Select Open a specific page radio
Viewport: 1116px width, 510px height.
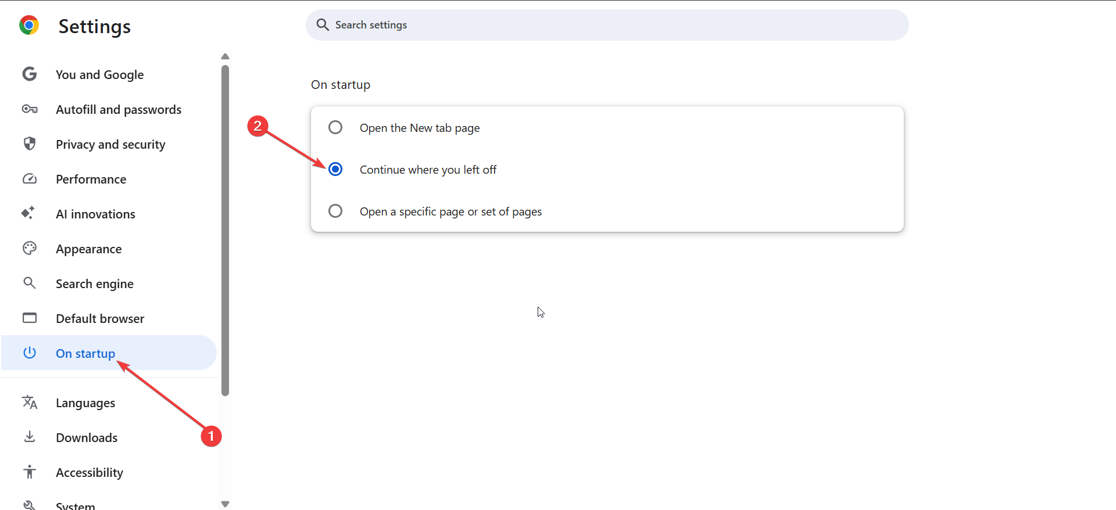(335, 211)
